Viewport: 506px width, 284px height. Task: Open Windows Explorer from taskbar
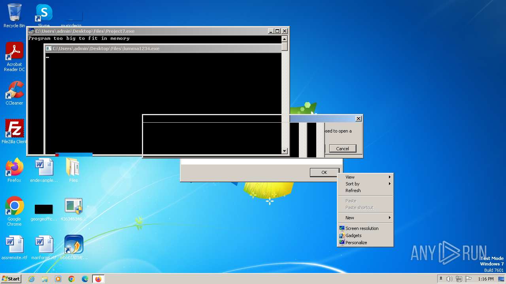45,279
